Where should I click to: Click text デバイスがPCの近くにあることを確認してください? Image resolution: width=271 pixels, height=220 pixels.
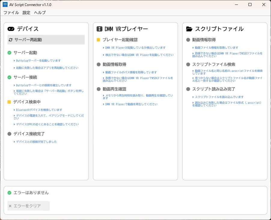pos(47,124)
